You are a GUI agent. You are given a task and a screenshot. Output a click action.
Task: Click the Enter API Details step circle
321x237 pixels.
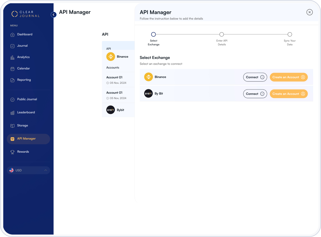[x=222, y=34]
